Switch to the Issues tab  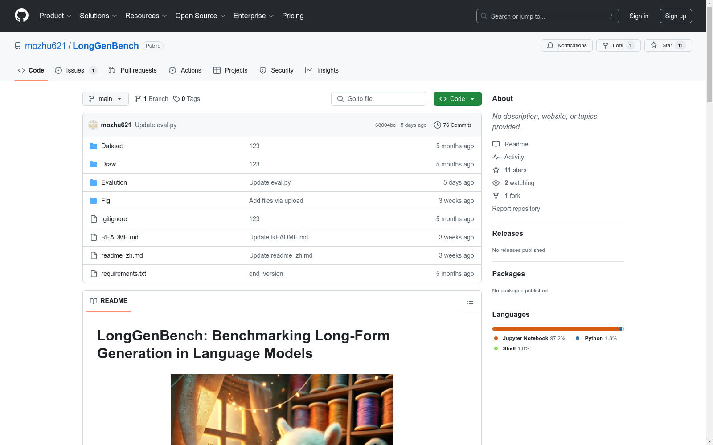coord(76,70)
